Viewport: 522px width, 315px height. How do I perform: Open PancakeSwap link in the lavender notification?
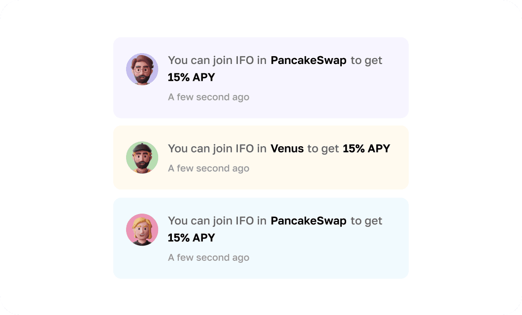pos(308,60)
